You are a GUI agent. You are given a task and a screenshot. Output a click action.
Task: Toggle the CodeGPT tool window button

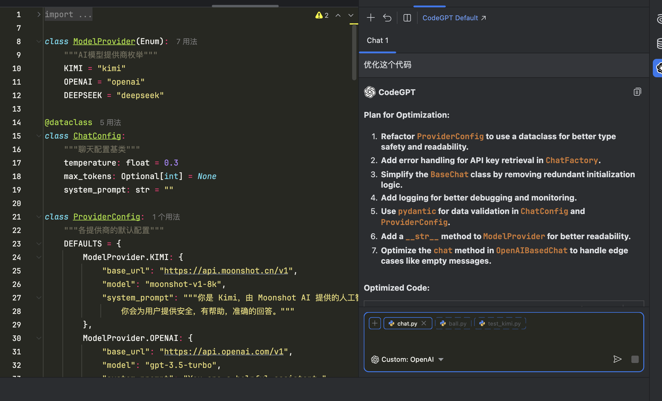coord(658,68)
